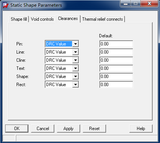The height and width of the screenshot is (143, 160).
Task: Click the Rect: label
Action: [x=21, y=85]
